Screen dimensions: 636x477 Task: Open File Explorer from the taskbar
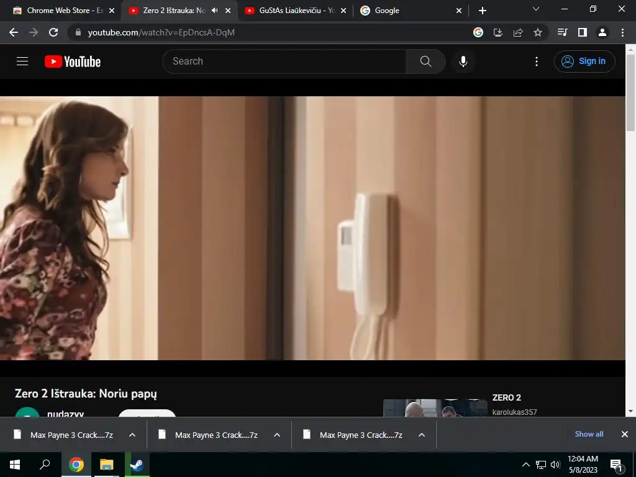[107, 465]
